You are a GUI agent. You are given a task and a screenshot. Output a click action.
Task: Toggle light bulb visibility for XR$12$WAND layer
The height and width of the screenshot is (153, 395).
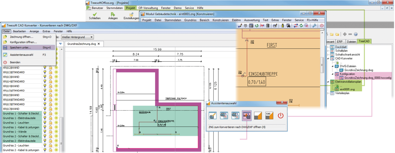click(45, 68)
